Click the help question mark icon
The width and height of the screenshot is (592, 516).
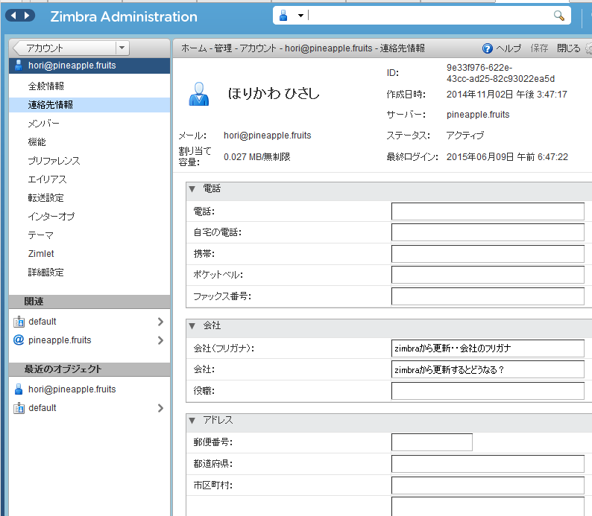tap(488, 48)
